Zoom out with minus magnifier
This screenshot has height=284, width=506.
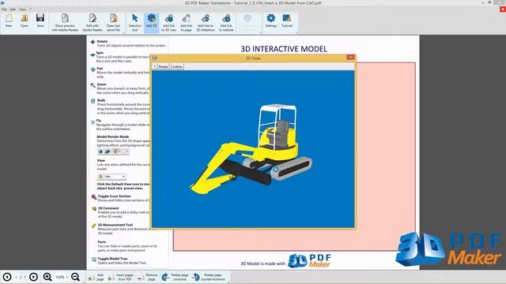tap(76, 277)
